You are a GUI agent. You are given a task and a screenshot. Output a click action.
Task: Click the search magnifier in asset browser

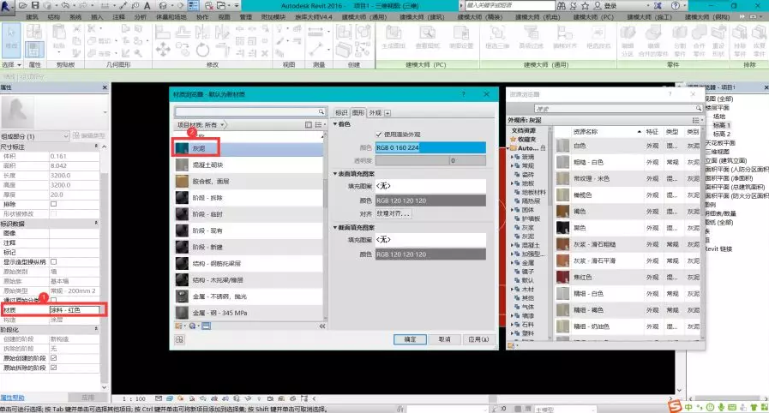(698, 108)
